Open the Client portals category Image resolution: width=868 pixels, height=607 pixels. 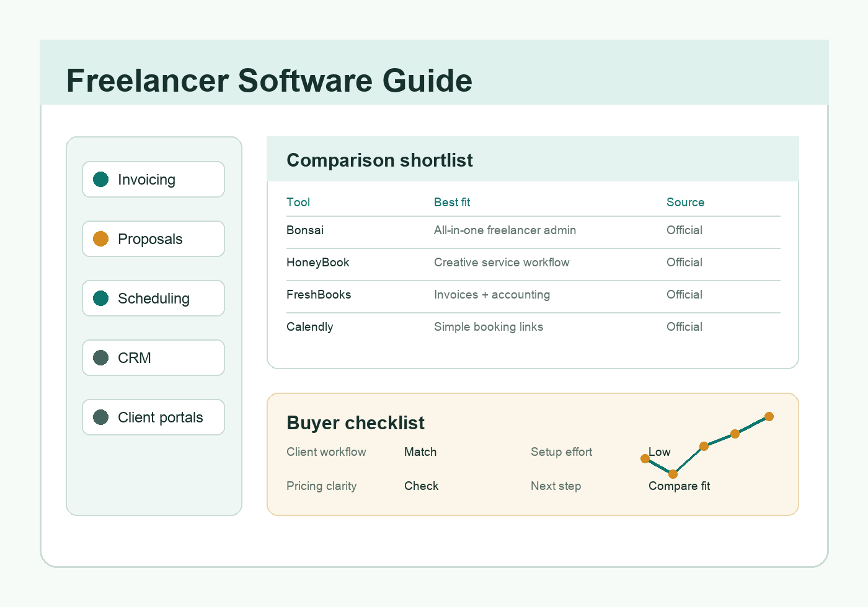(x=153, y=417)
